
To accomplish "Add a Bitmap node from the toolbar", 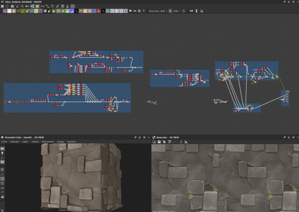I will pos(5,11).
